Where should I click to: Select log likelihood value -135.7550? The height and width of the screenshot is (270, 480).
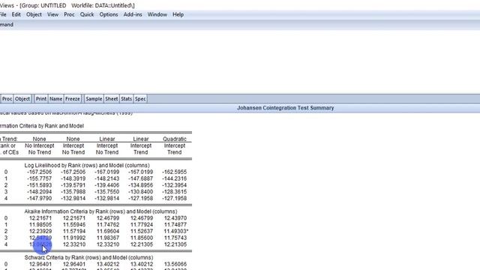coord(107,192)
